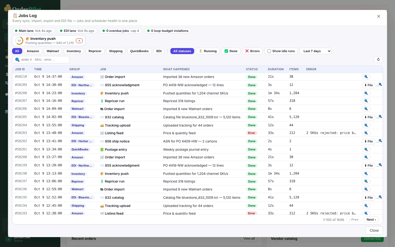Click the QuickBooks group tag on #58201
Screen dimensions: 395x247
(x=80, y=150)
